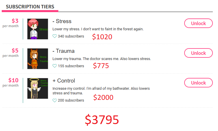
Task: Click the "- Stress" tier title
Action: (62, 21)
